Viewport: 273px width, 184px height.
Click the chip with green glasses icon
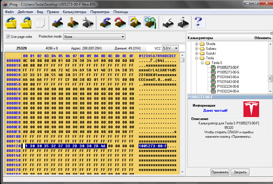150,23
